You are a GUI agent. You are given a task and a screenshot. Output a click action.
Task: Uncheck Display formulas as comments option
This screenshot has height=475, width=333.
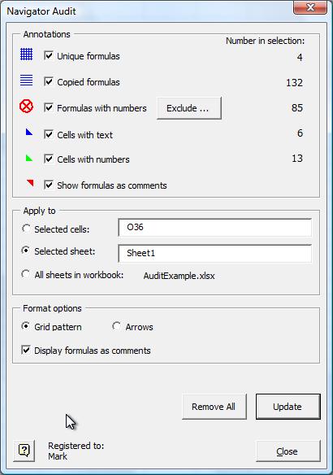pos(26,350)
